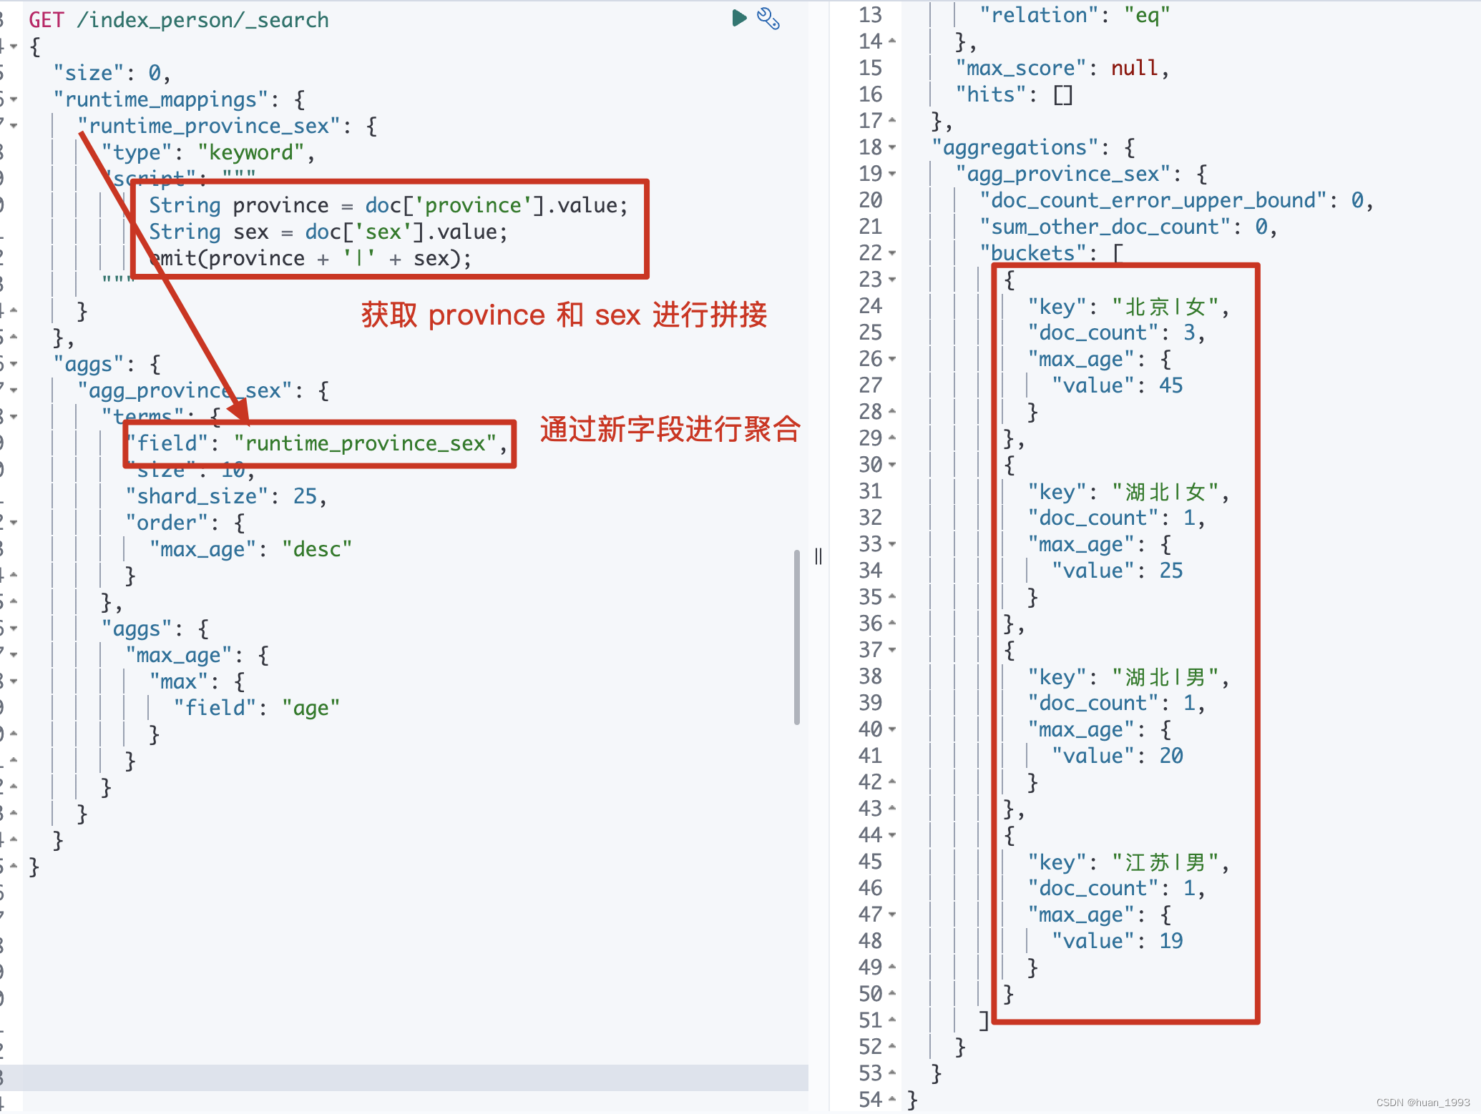Collapse the buckets array at line 22
1481x1114 pixels.
coord(892,253)
